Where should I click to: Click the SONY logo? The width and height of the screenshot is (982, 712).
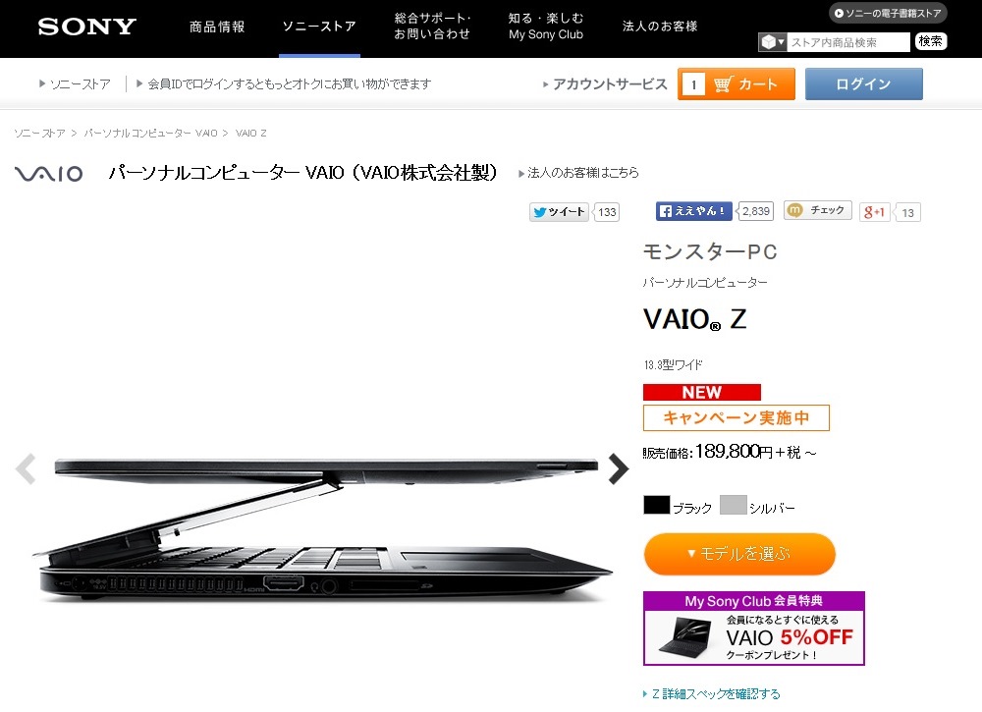click(x=87, y=27)
